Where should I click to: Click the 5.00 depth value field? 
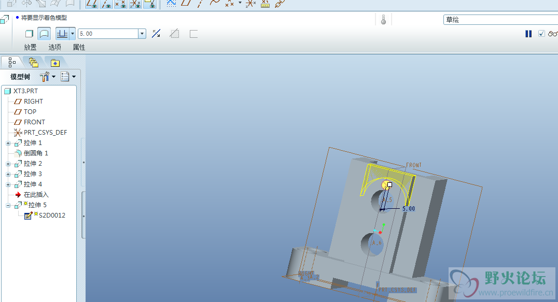(108, 34)
